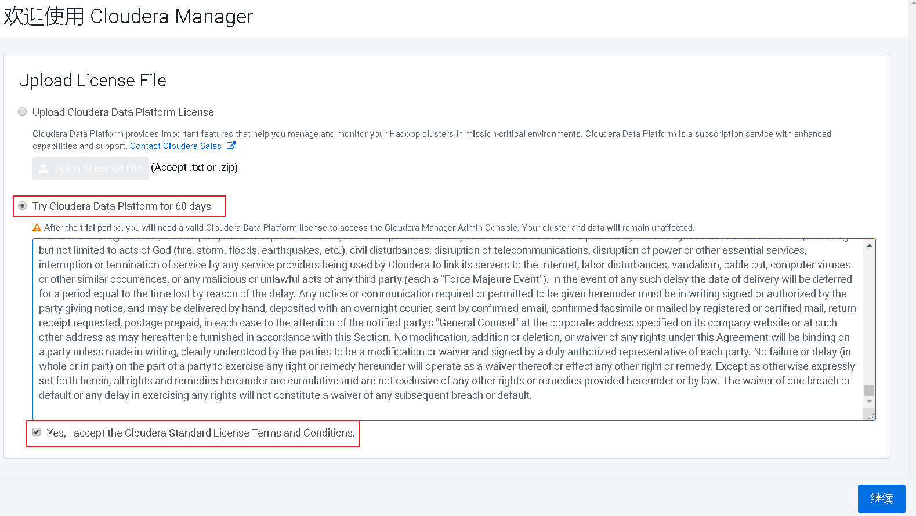Click the license terms scrollbar thumb
The width and height of the screenshot is (916, 516).
click(x=869, y=390)
